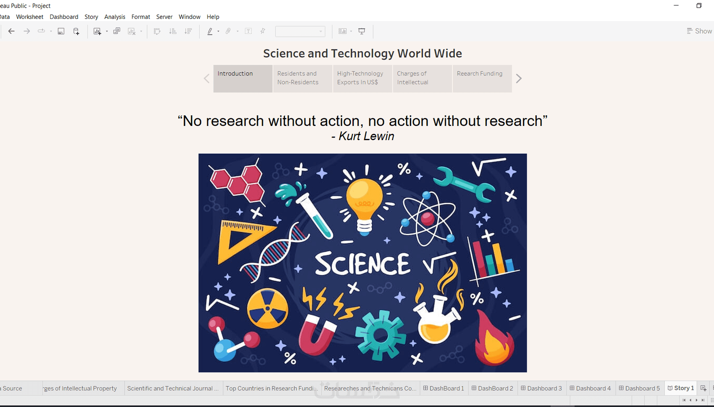Click the Show mark labels icon
Viewport: 714px width, 407px height.
[x=248, y=31]
